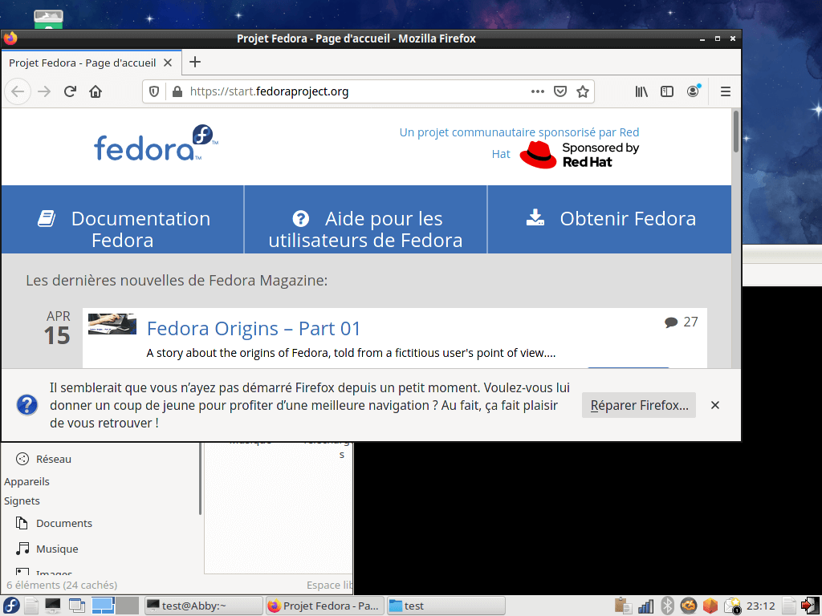Click the orange cube tray icon
This screenshot has height=616, width=822.
pos(710,606)
